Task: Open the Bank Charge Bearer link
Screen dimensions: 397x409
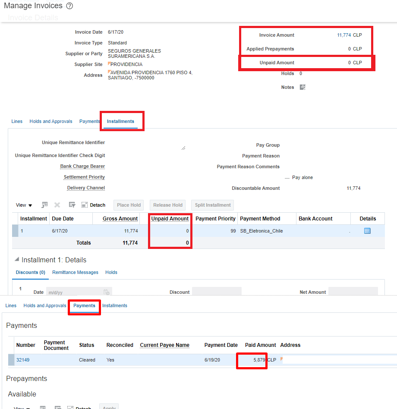Action: pos(82,166)
